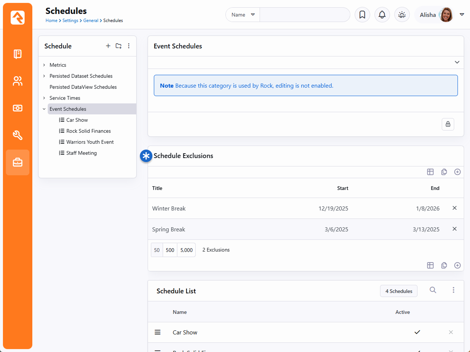Viewport: 470px width, 352px height.
Task: Set page size to 500
Action: click(170, 250)
